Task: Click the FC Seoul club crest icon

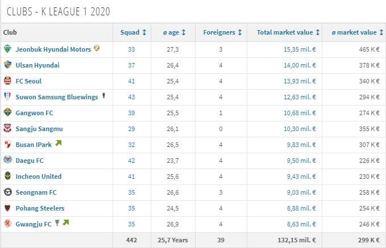Action: tap(7, 81)
